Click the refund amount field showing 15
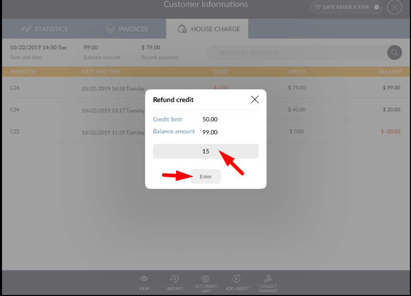This screenshot has height=296, width=411. pyautogui.click(x=205, y=151)
